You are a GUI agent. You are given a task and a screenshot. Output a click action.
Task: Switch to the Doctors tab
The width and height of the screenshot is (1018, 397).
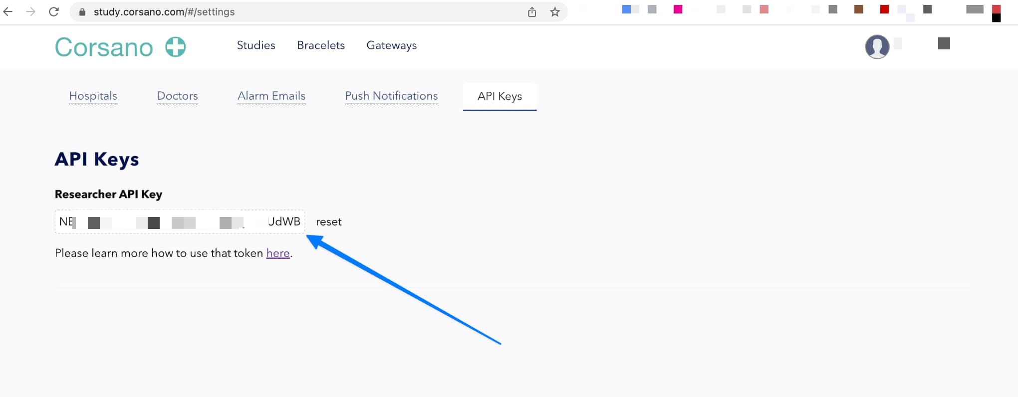click(177, 96)
